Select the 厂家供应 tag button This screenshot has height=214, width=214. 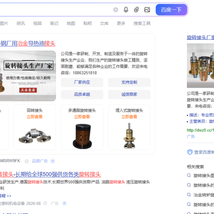82,82
